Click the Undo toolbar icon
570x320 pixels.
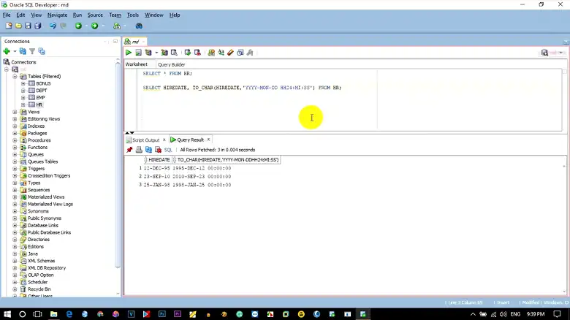[53, 26]
